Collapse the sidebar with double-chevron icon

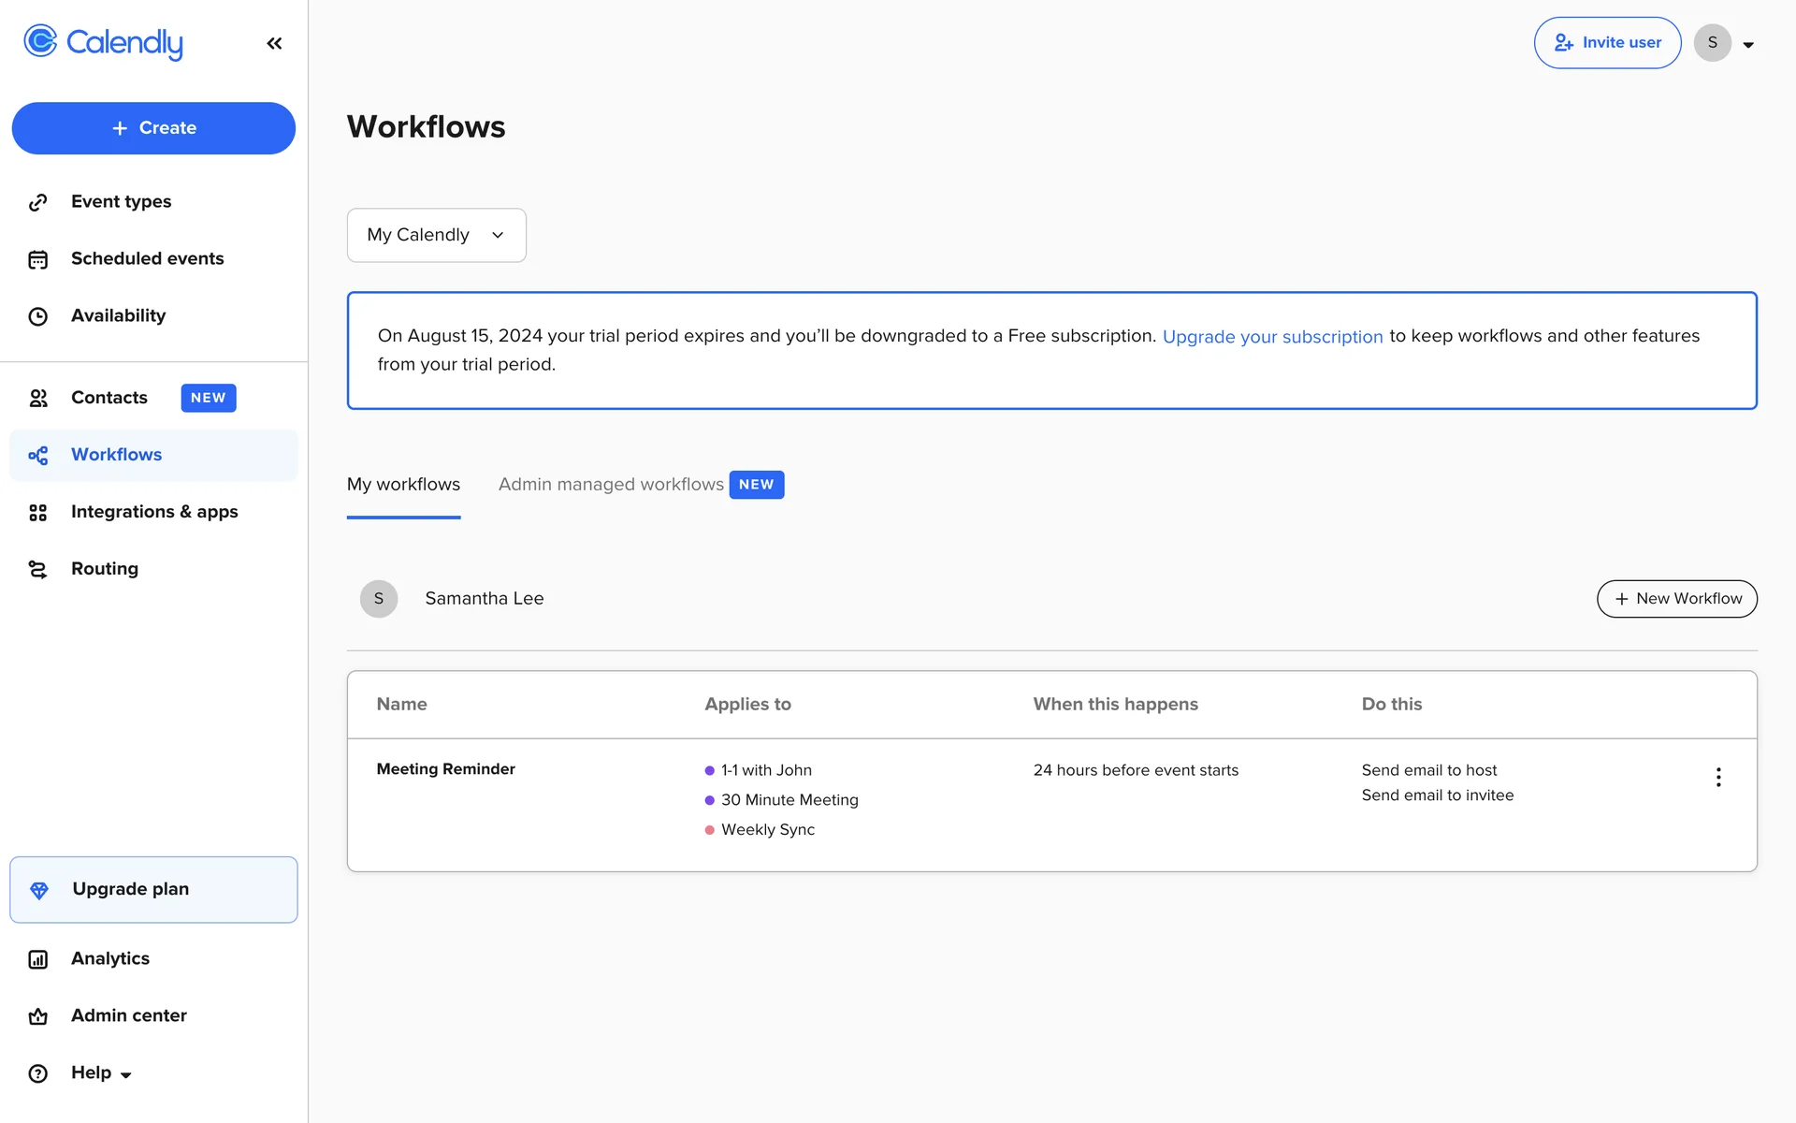click(x=274, y=43)
